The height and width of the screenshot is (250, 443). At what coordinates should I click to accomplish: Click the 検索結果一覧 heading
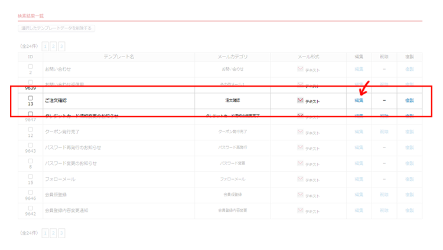31,16
